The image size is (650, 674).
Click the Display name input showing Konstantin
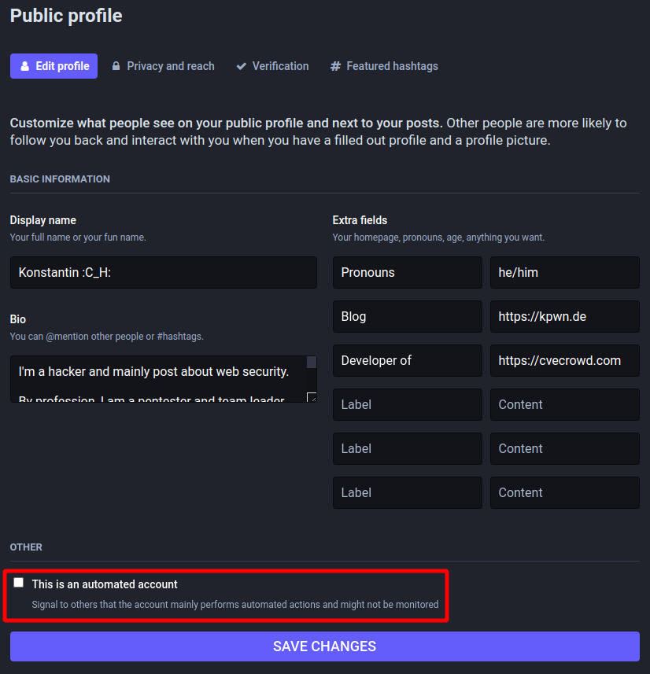click(163, 272)
